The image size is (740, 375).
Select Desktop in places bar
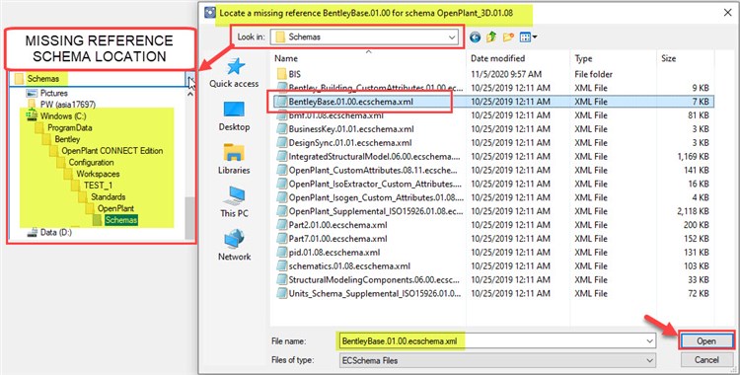[234, 116]
